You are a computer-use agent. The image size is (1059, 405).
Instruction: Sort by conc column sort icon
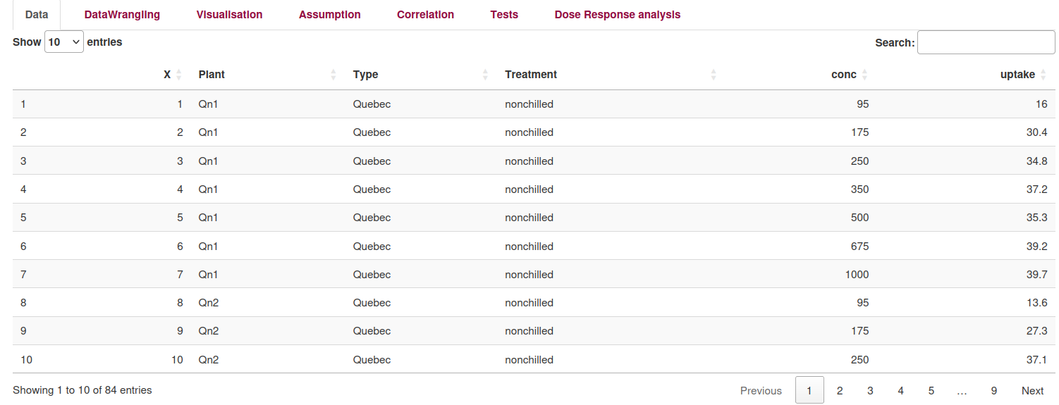pyautogui.click(x=865, y=75)
